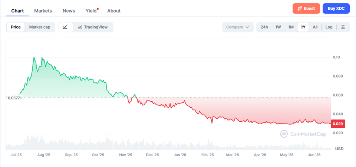Click the red 0.029 current price tag
This screenshot has height=167, width=356.
(338, 124)
